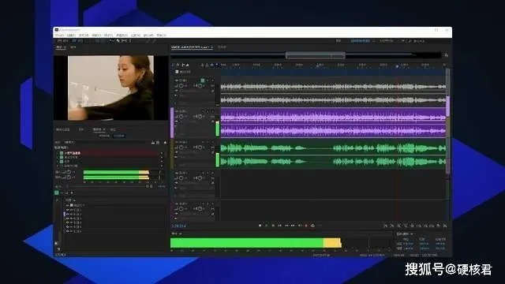Viewport: 505px width, 284px height.
Task: Switch to Waveform editor view
Action: click(x=63, y=41)
